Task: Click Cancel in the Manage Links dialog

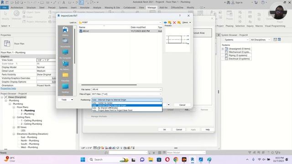Action: click(179, 129)
